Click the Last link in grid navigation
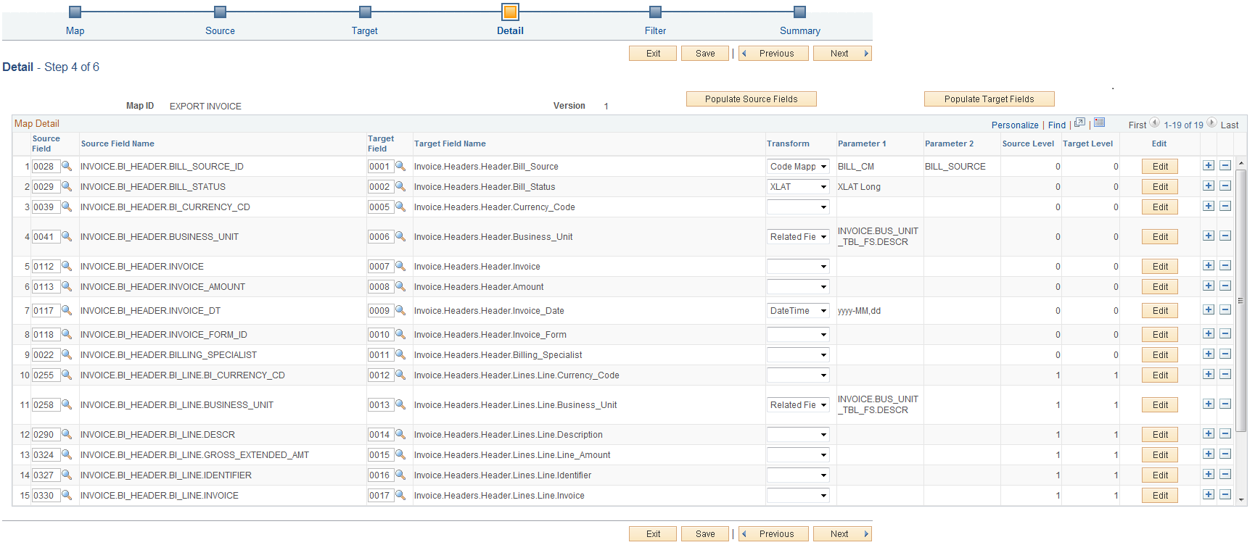Image resolution: width=1255 pixels, height=545 pixels. pyautogui.click(x=1230, y=125)
